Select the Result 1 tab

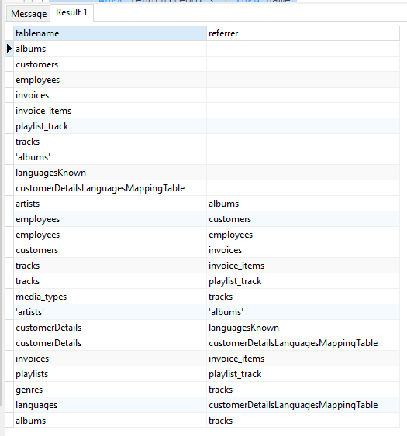coord(71,12)
